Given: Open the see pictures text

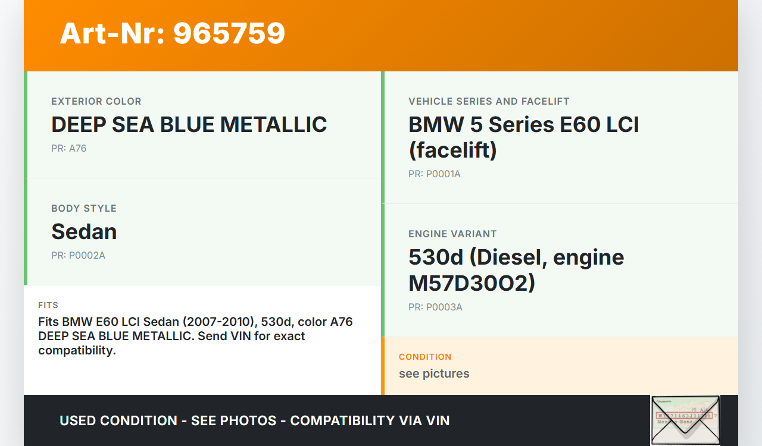Looking at the screenshot, I should point(434,373).
